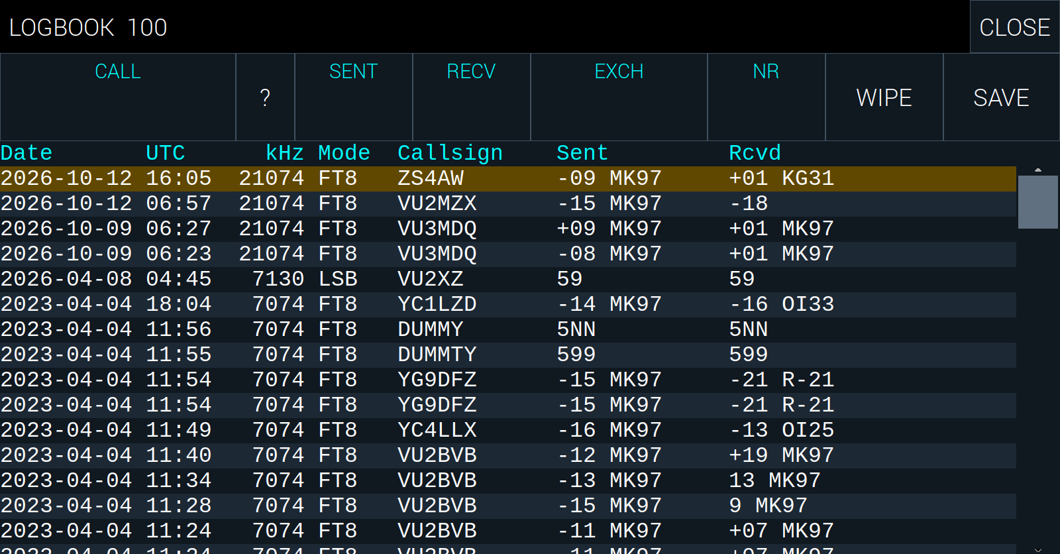This screenshot has height=554, width=1060.
Task: Click the Callsign column header
Action: (450, 154)
